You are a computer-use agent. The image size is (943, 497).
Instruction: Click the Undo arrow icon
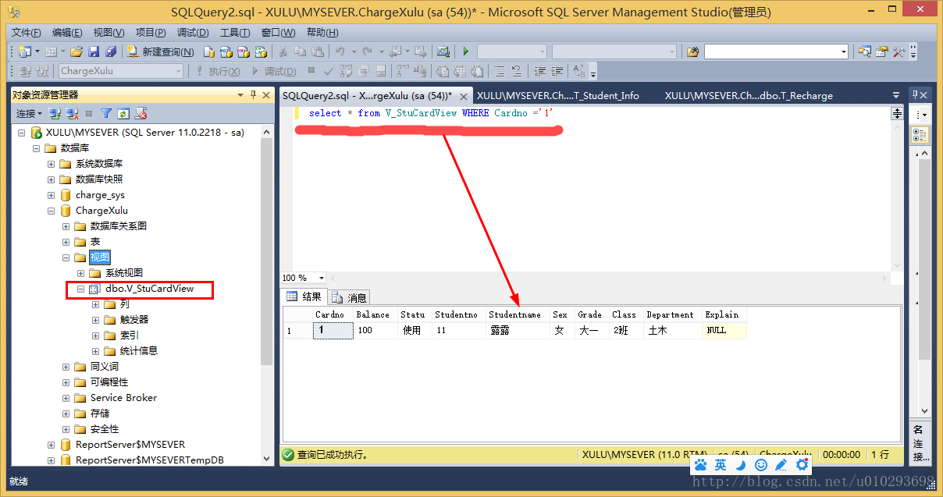pyautogui.click(x=340, y=51)
